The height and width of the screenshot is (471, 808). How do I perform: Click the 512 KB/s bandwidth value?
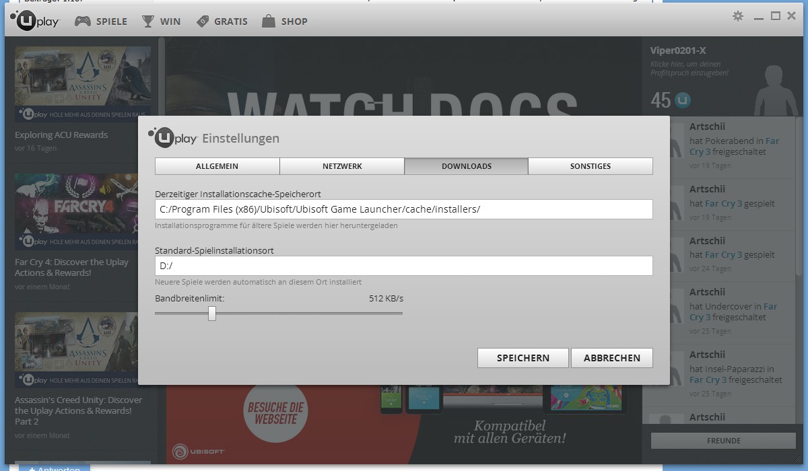(x=386, y=298)
